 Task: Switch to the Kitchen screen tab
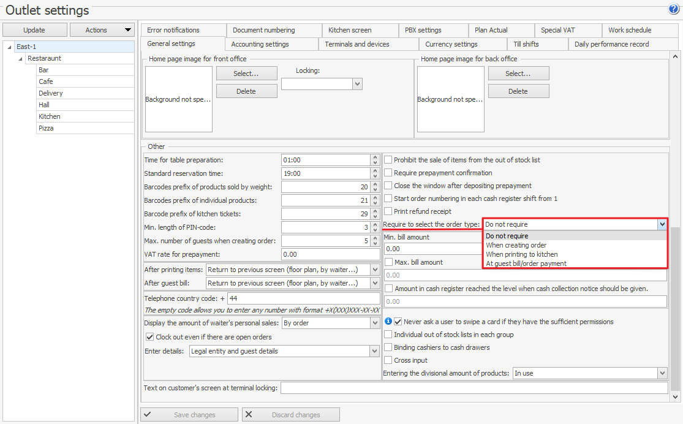tap(350, 30)
